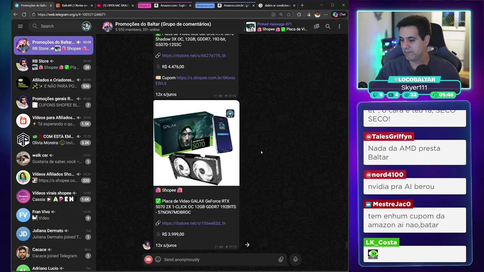Open the Telegram hamburger menu
The image size is (484, 272).
coord(20,26)
